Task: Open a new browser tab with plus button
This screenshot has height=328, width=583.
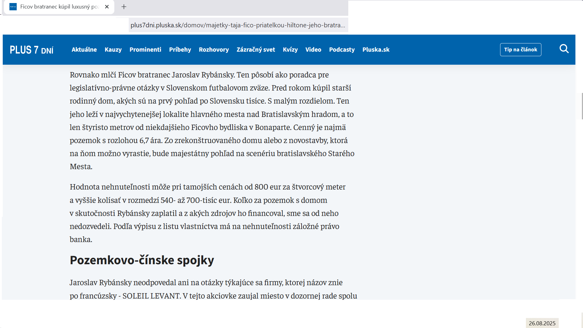Action: pyautogui.click(x=124, y=7)
